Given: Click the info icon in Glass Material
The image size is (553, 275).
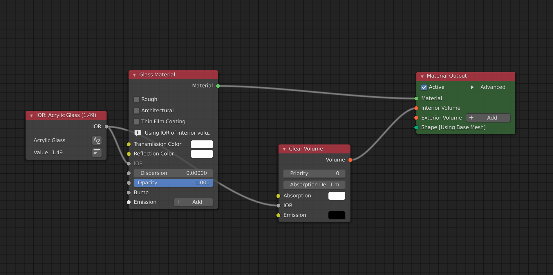Looking at the screenshot, I should 138,133.
